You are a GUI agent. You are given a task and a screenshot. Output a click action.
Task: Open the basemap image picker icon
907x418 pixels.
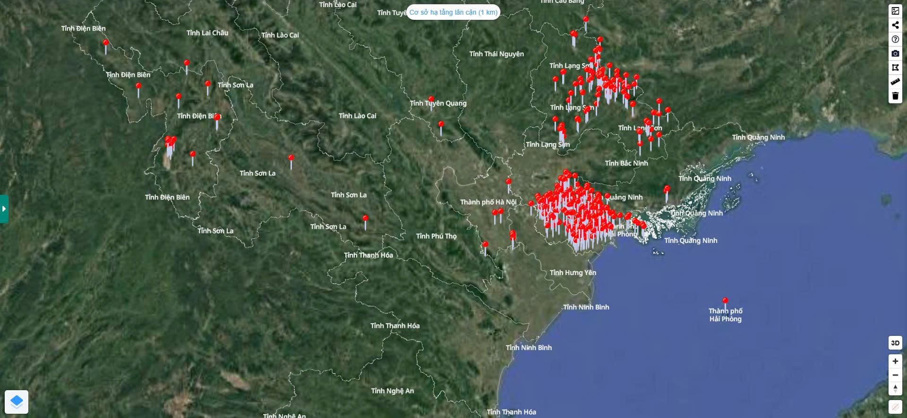tap(895, 11)
